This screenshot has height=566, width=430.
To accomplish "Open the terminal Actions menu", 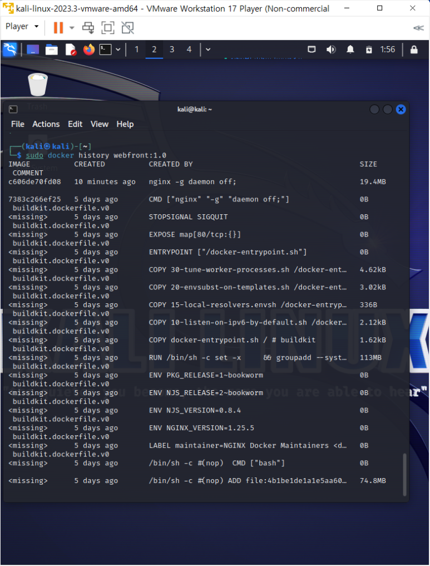I will click(x=46, y=124).
